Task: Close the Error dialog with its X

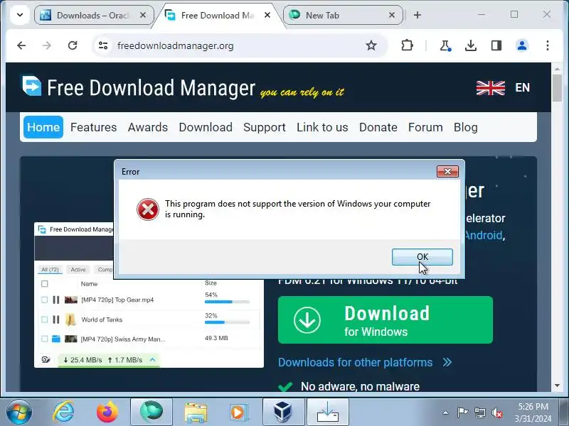Action: [x=447, y=172]
